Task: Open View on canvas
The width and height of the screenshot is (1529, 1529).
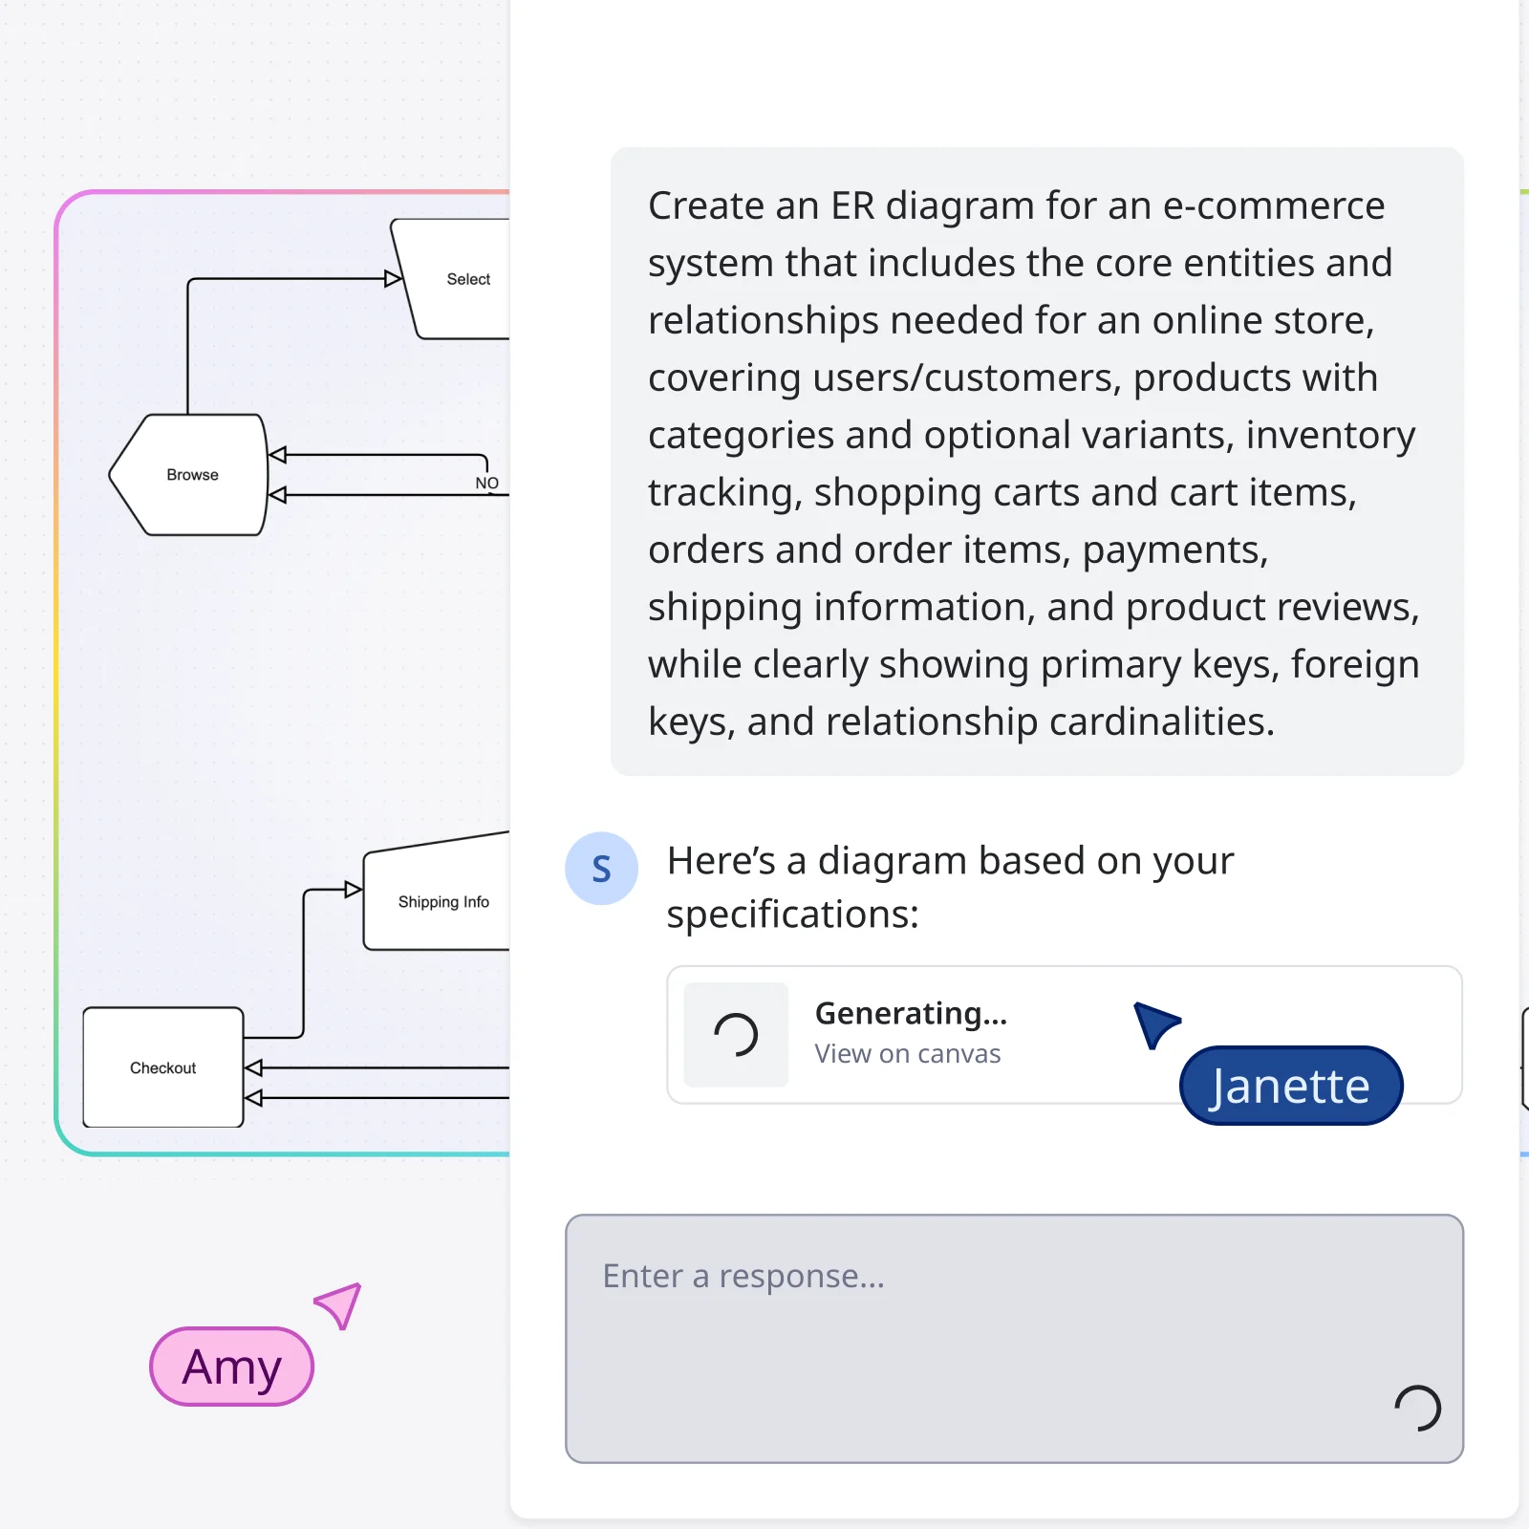Action: pos(906,1053)
